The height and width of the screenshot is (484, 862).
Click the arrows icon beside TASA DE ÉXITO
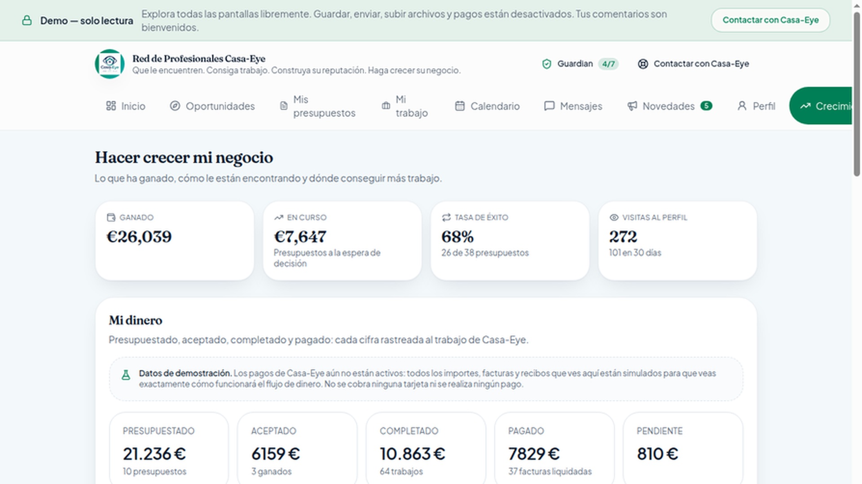(446, 217)
